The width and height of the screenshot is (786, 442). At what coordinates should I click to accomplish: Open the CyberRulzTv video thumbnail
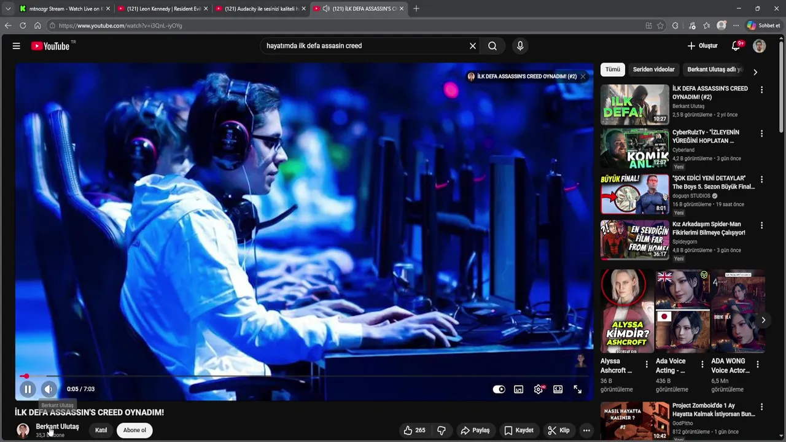point(635,148)
